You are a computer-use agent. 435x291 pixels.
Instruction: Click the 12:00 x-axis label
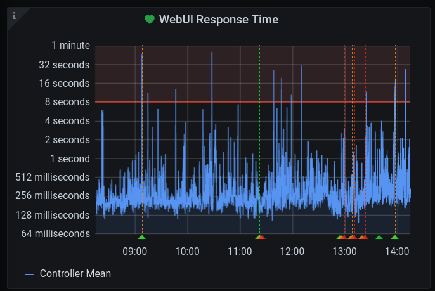292,251
